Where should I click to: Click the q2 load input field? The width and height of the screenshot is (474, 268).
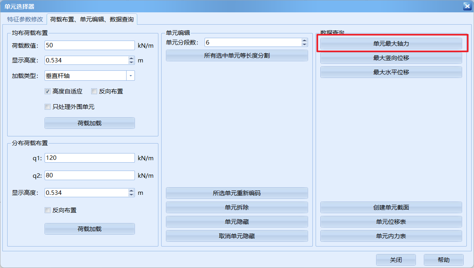pos(90,175)
